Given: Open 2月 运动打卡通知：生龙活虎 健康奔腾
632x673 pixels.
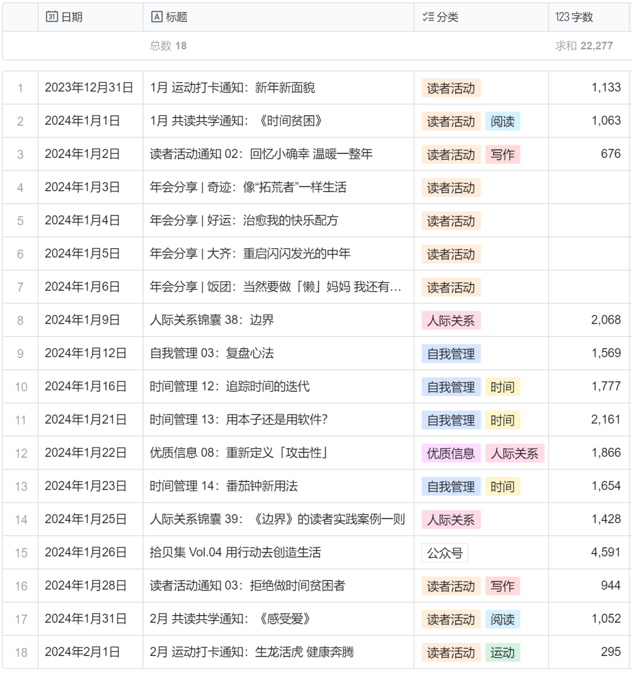Looking at the screenshot, I should tap(252, 651).
